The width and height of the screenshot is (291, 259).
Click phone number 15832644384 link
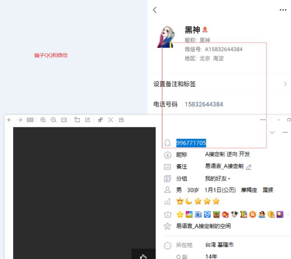pos(204,104)
